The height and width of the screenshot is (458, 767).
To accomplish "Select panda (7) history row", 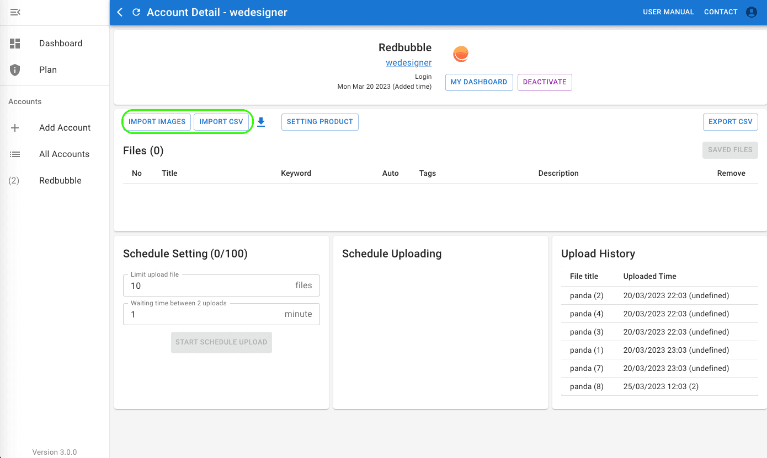I will point(659,368).
